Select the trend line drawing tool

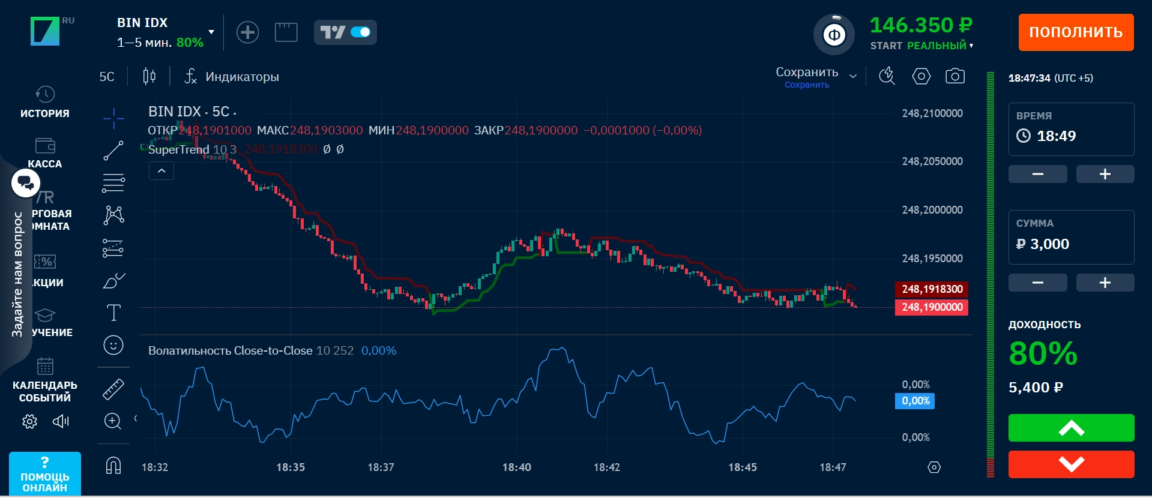coord(113,151)
